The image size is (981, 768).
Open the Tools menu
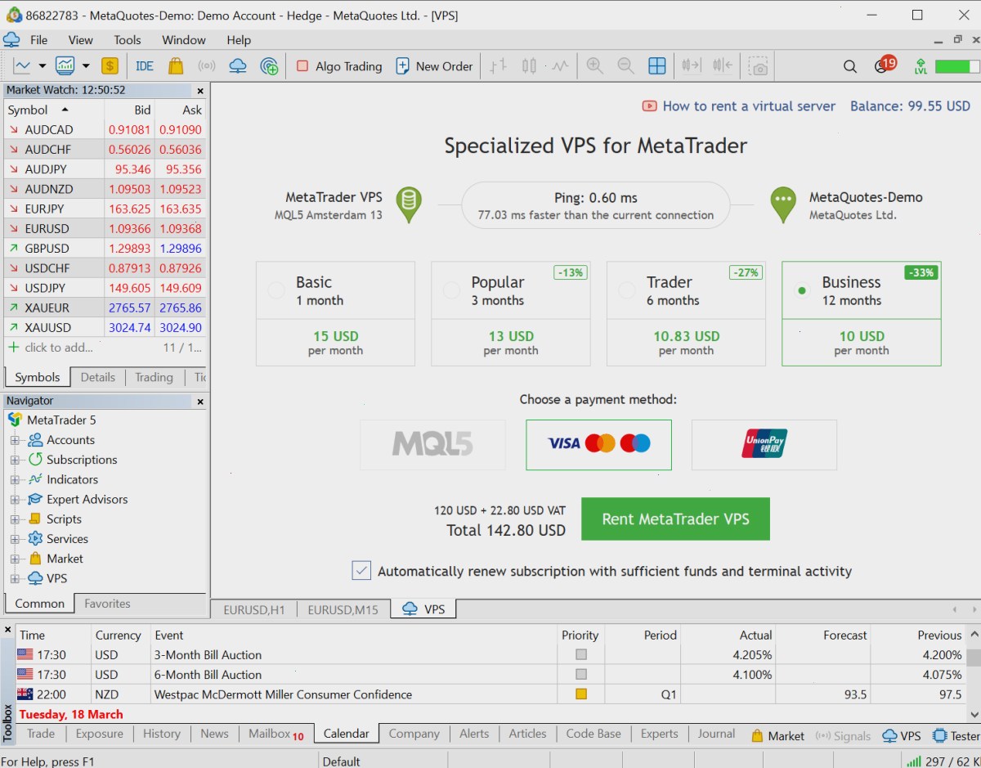click(127, 40)
